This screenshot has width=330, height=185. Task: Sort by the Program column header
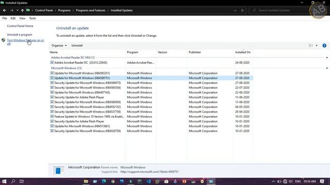point(141,52)
